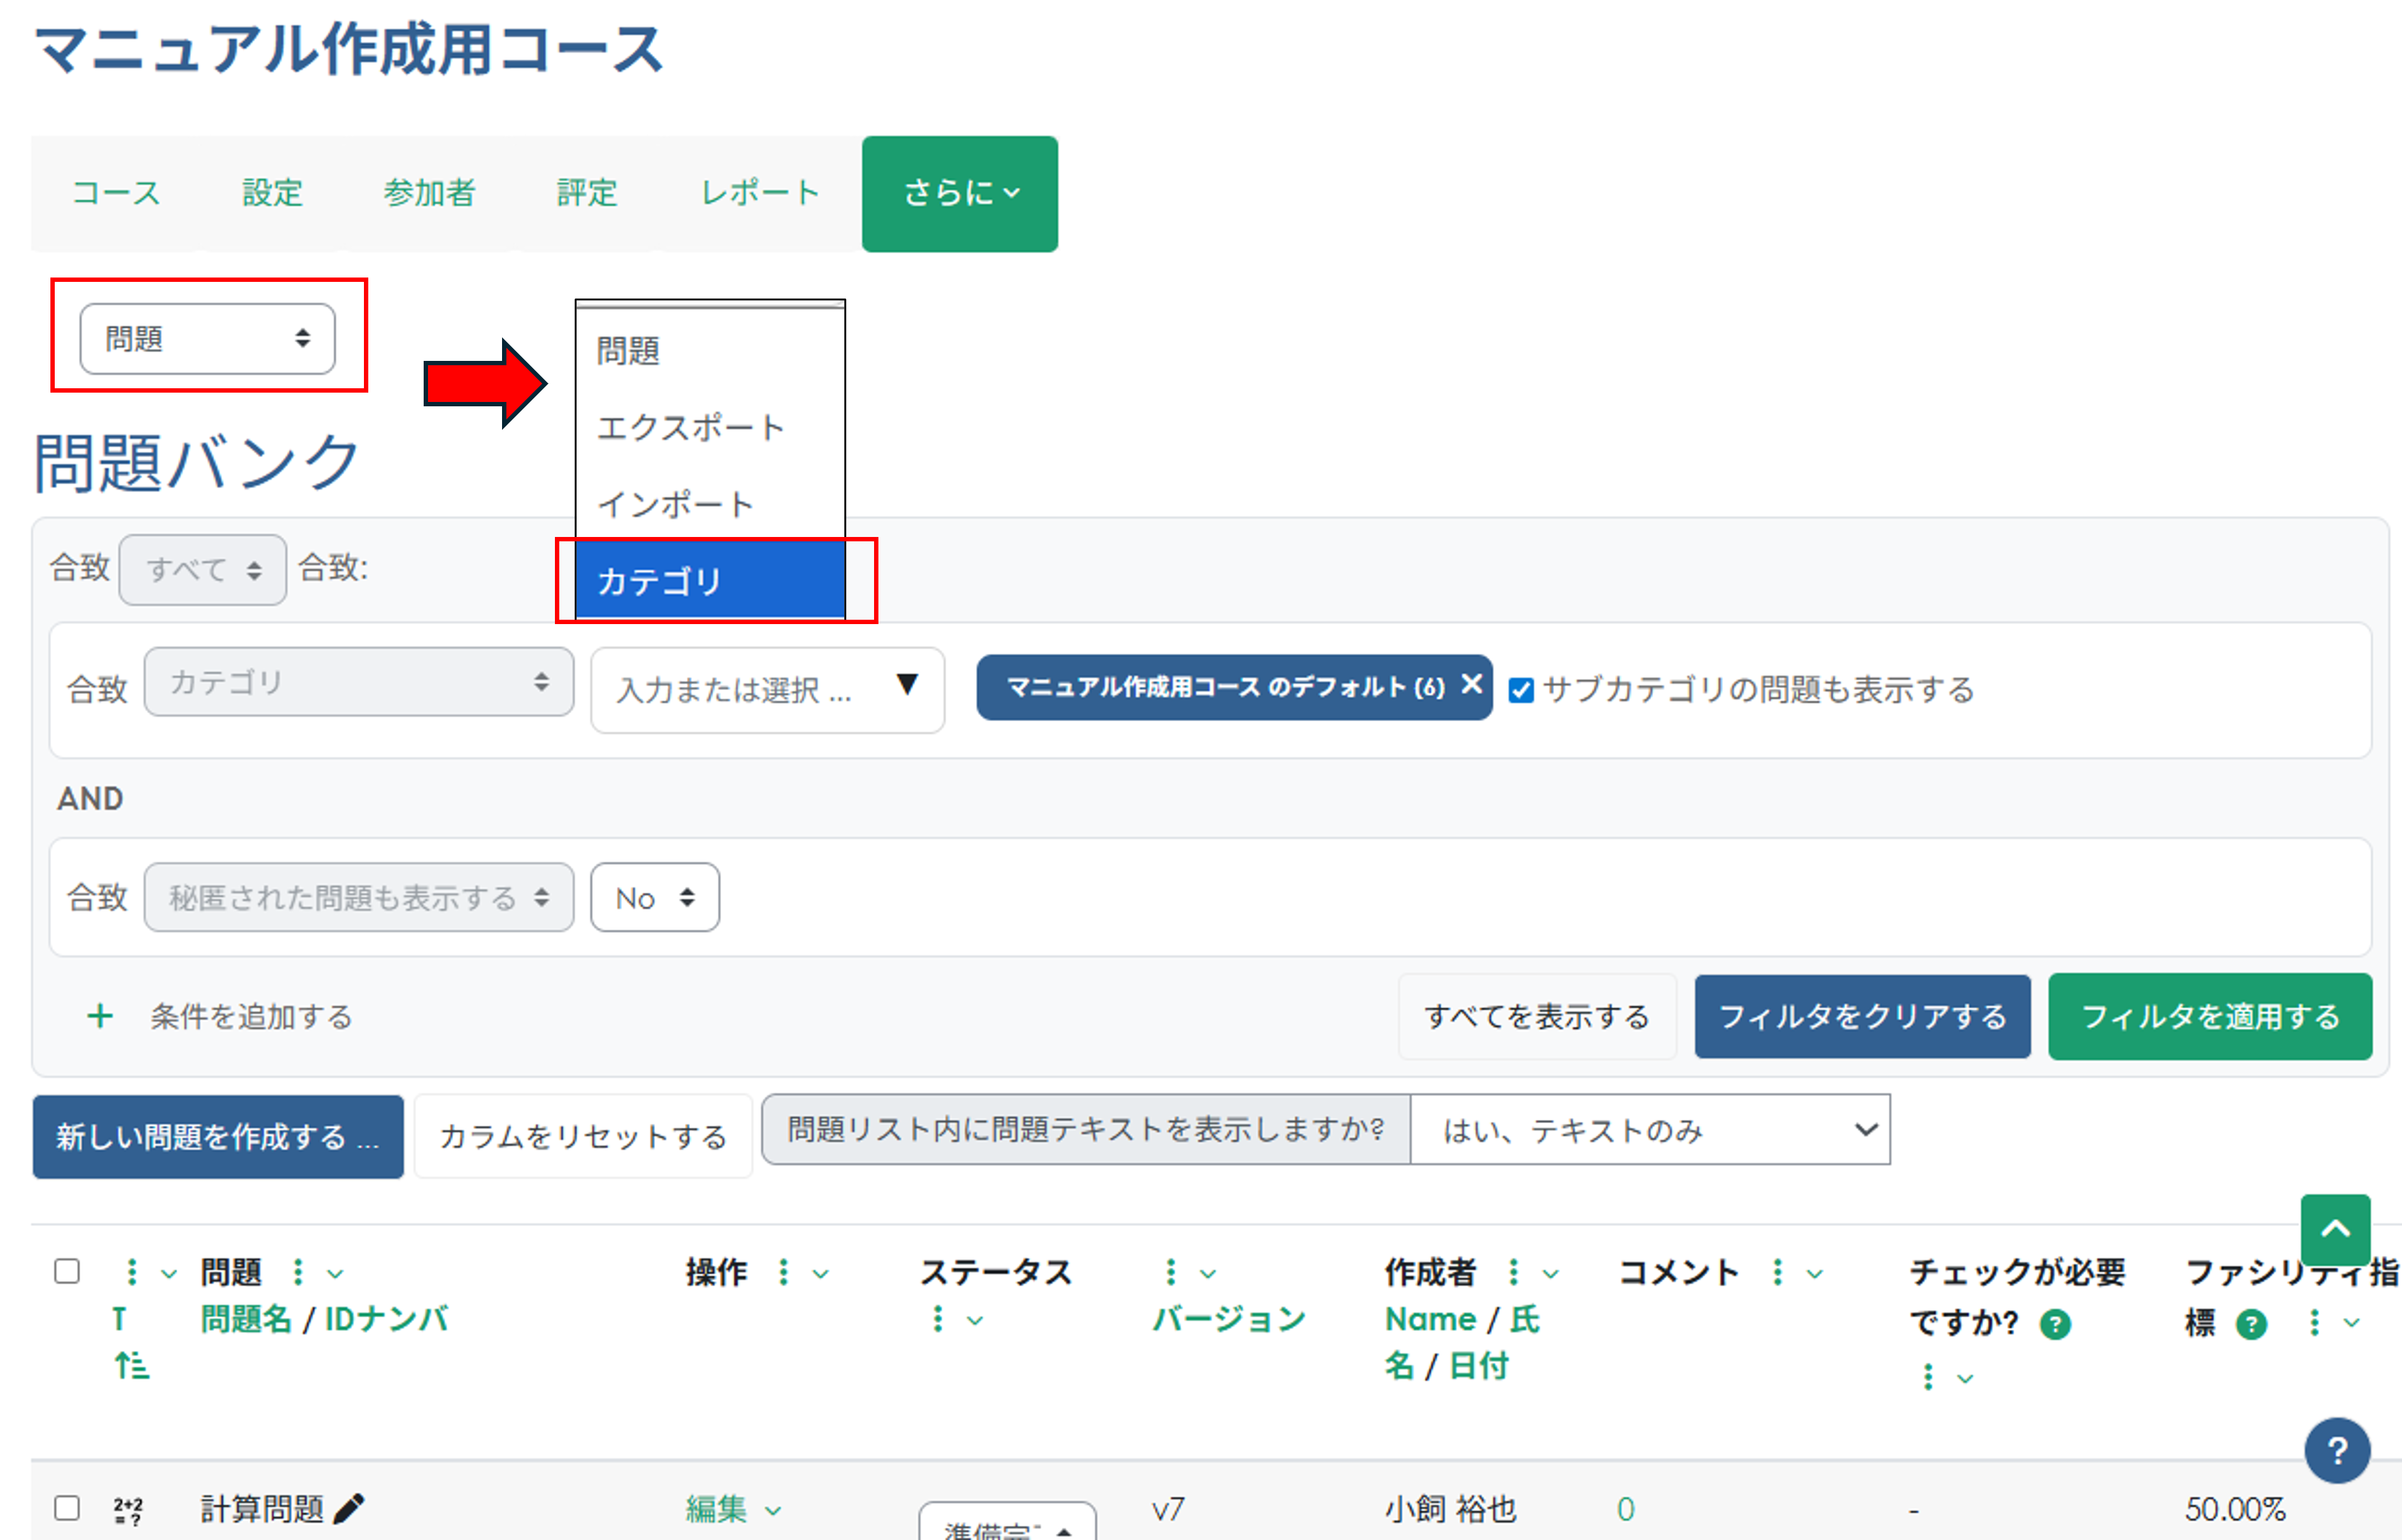The image size is (2402, 1540).
Task: Toggle the select-all checkbox in the table header
Action: click(x=67, y=1271)
